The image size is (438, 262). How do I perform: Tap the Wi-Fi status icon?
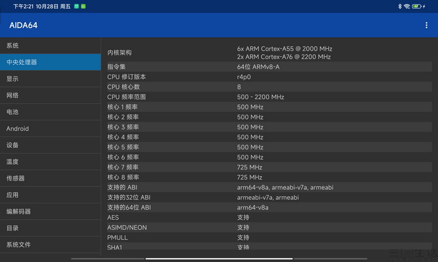pos(407,6)
